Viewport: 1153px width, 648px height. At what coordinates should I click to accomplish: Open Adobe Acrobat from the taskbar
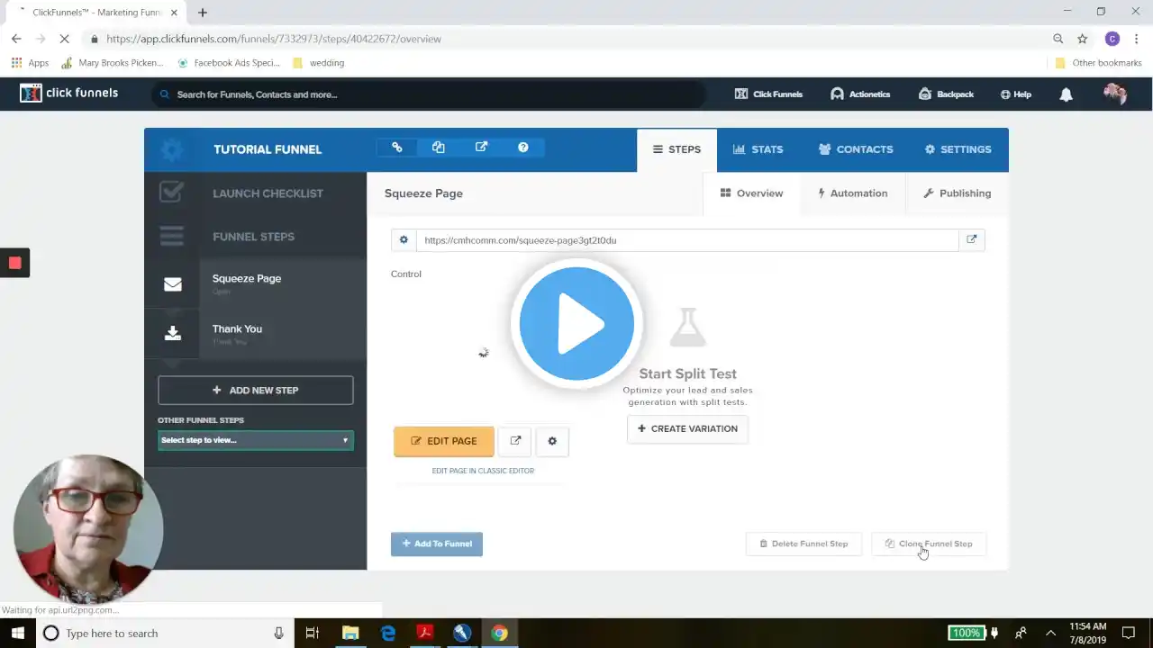(425, 634)
